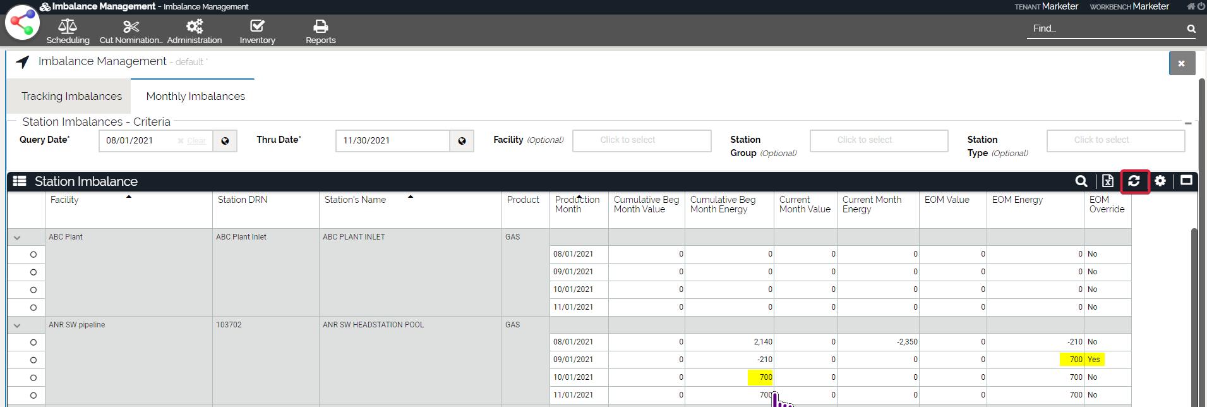Export Station Imbalance grid to Excel
The width and height of the screenshot is (1207, 407).
[1107, 181]
